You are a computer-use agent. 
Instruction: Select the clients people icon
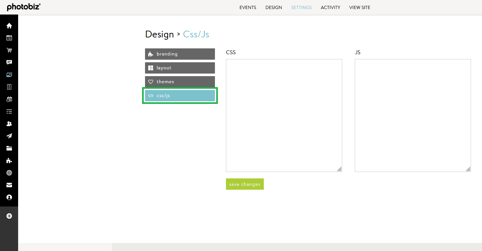point(9,124)
